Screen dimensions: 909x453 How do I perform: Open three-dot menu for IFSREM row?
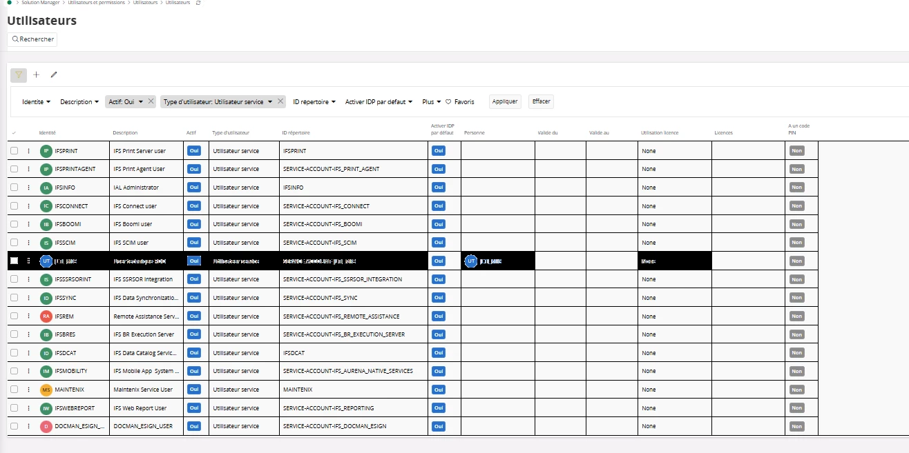28,316
